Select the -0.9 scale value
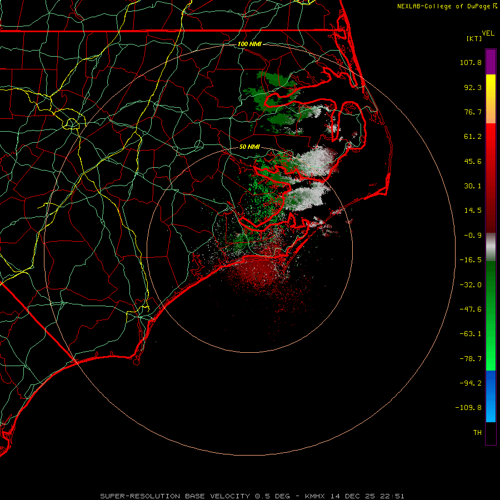Screen dimensions: 500x500 pyautogui.click(x=473, y=236)
